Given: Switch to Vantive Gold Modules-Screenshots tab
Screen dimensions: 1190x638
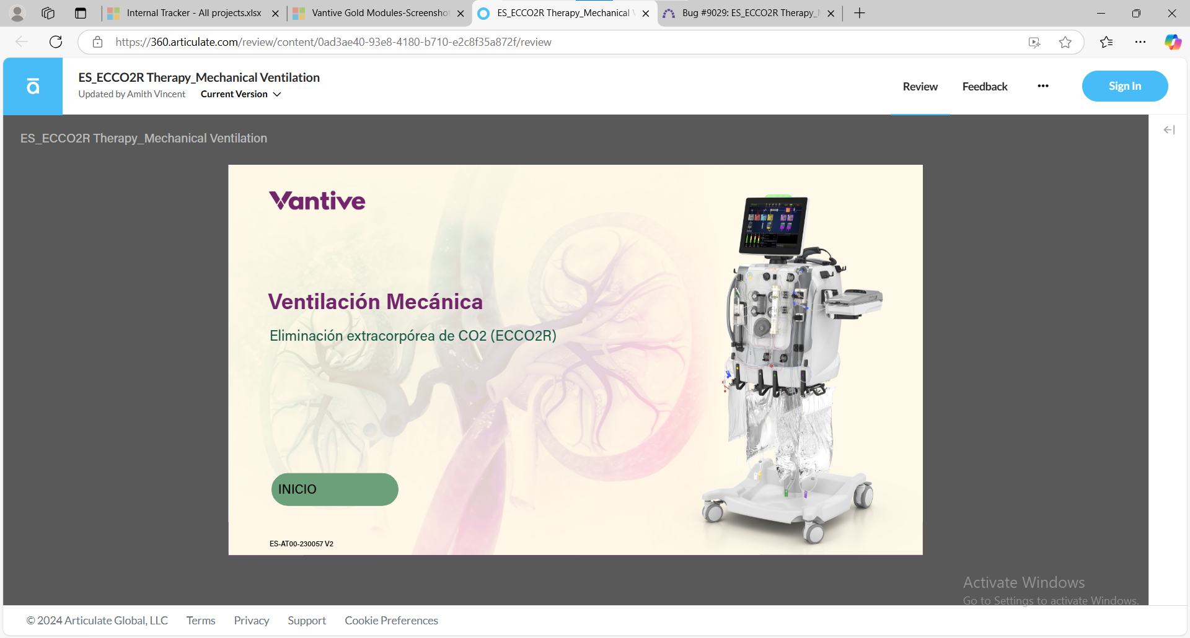Looking at the screenshot, I should point(381,13).
